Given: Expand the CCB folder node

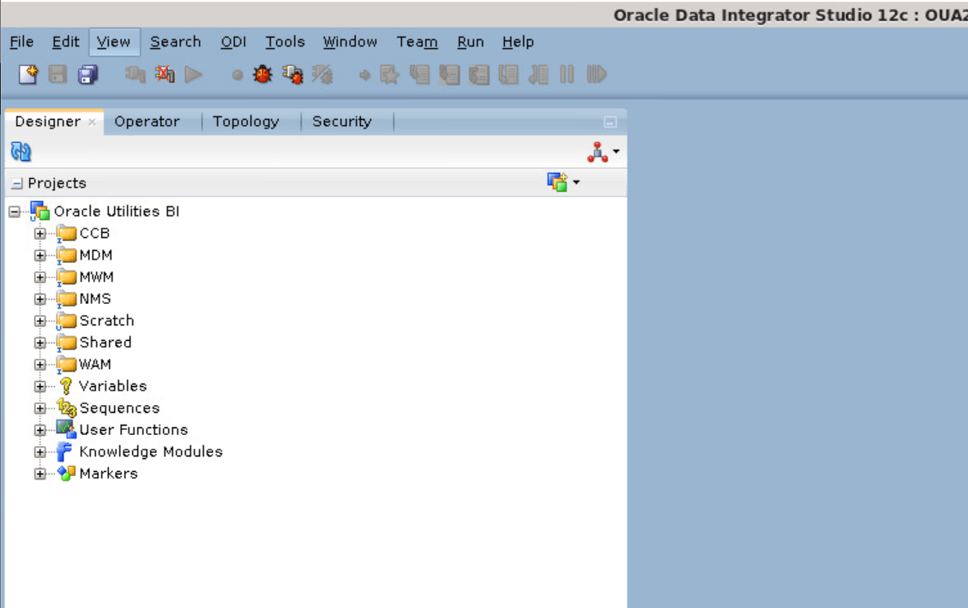Looking at the screenshot, I should point(39,233).
